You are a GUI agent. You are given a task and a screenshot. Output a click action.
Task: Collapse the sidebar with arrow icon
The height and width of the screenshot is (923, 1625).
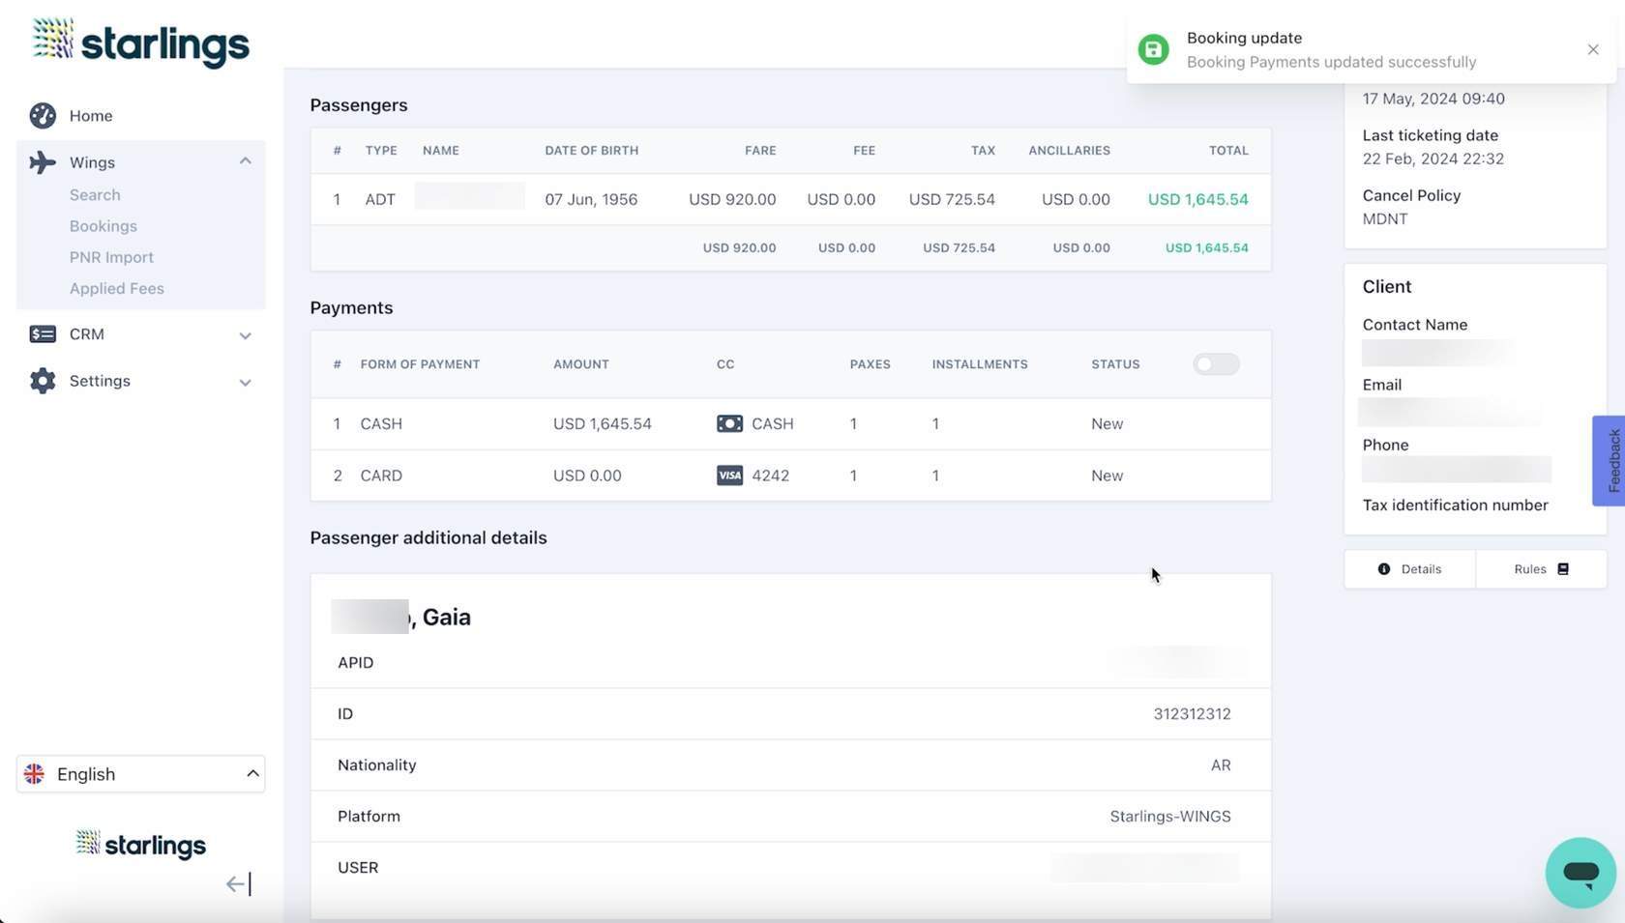click(238, 884)
